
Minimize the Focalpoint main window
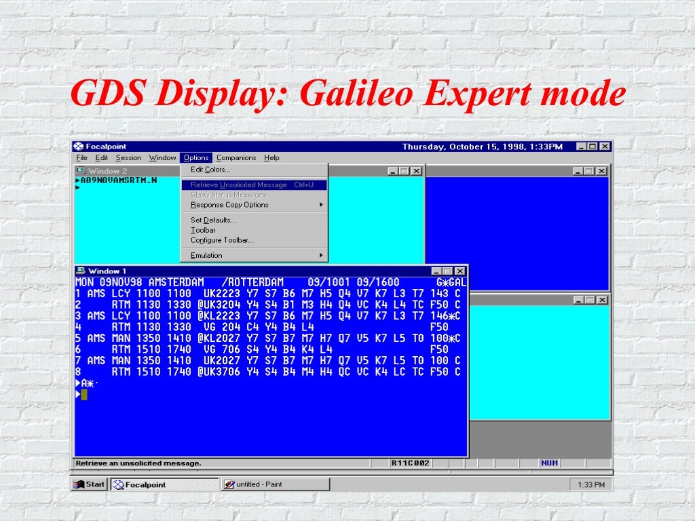click(581, 147)
